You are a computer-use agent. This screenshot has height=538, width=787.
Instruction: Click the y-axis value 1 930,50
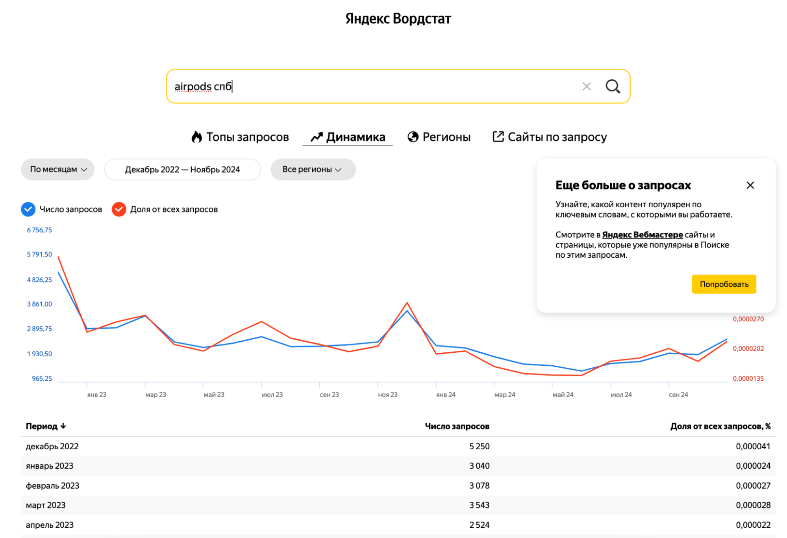[x=39, y=354]
